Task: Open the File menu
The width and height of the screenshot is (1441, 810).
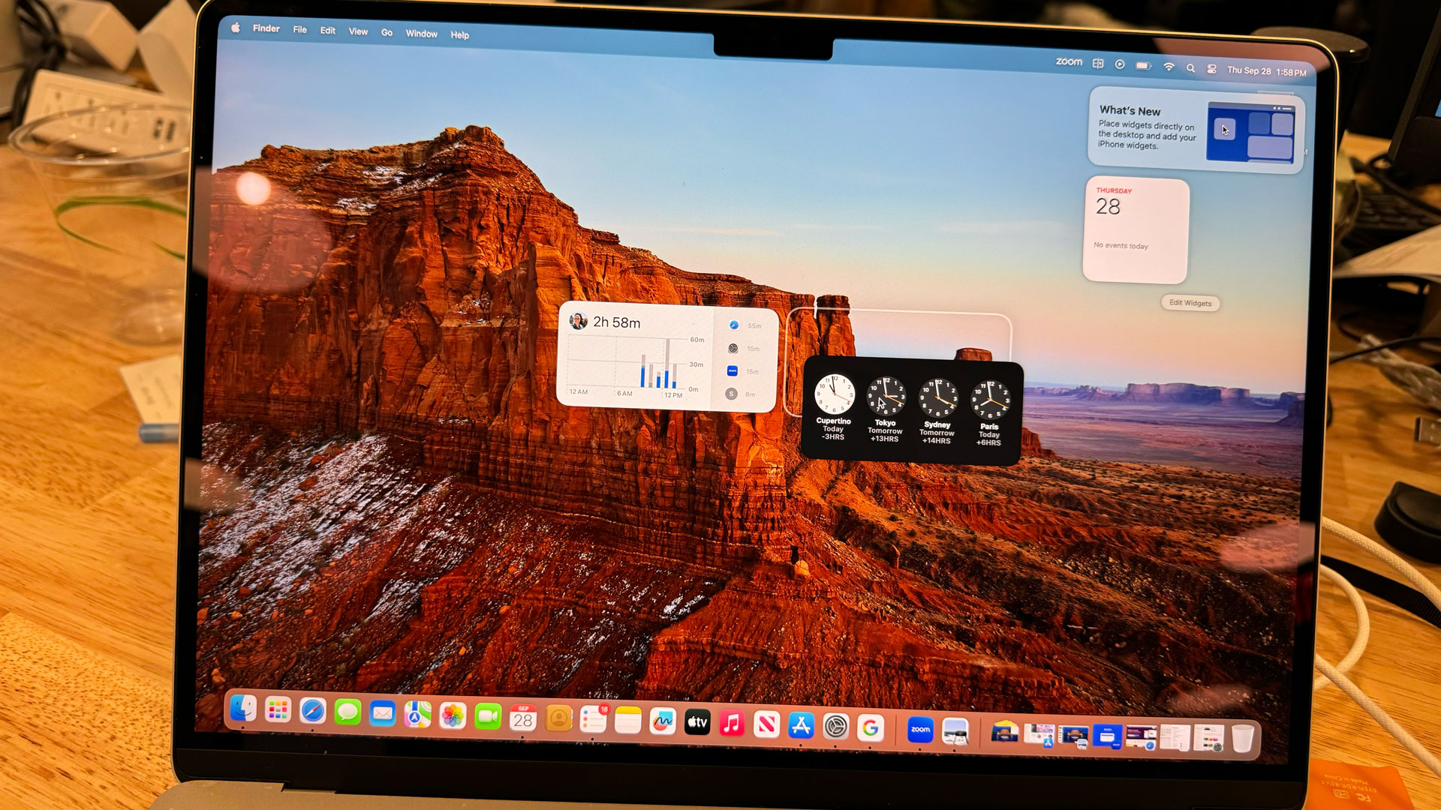Action: (299, 30)
